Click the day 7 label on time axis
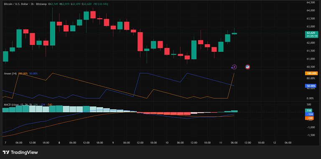This screenshot has width=321, height=159. (x=5, y=143)
